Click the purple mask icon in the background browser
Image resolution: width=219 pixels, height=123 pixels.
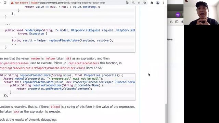coord(178,15)
